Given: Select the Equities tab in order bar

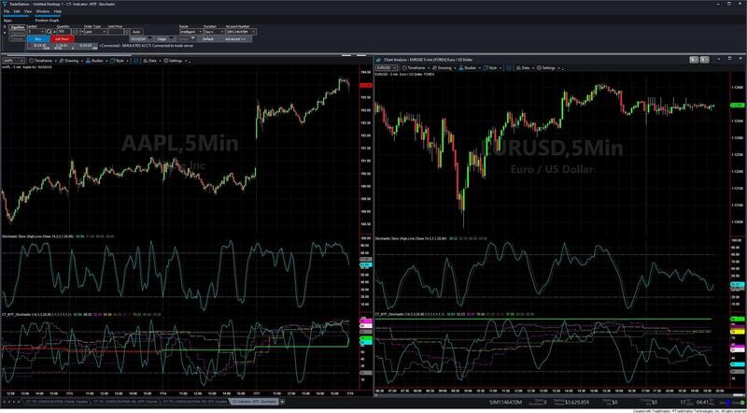Looking at the screenshot, I should point(18,27).
